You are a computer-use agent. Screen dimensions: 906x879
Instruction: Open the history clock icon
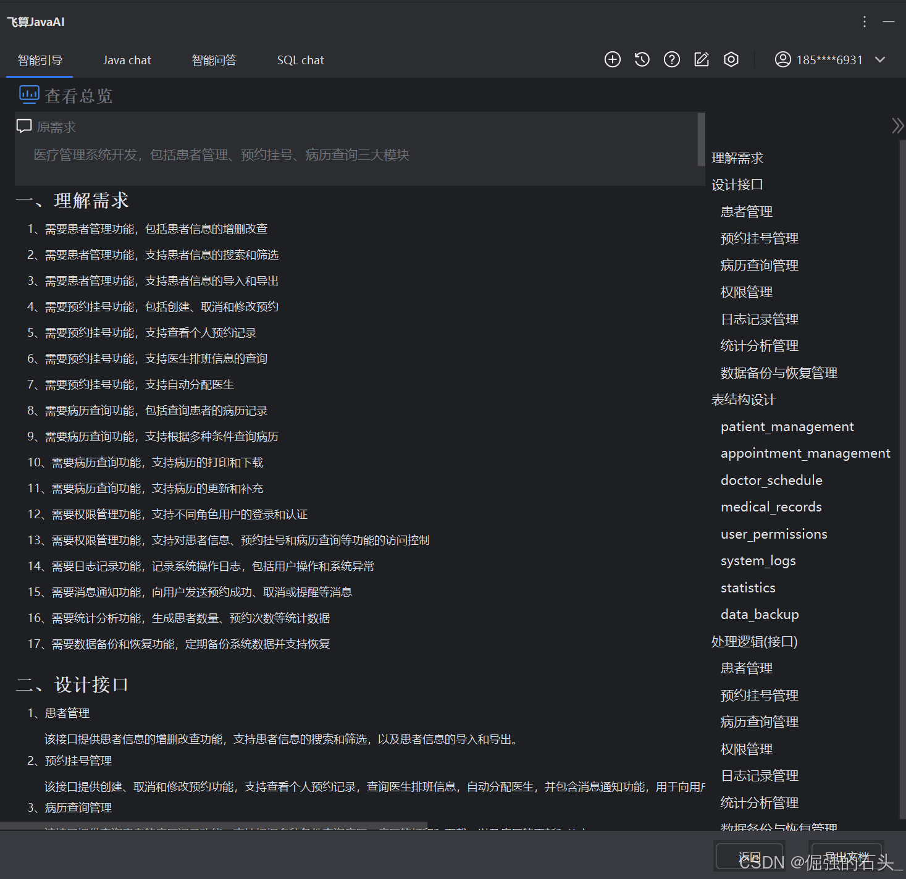point(642,59)
